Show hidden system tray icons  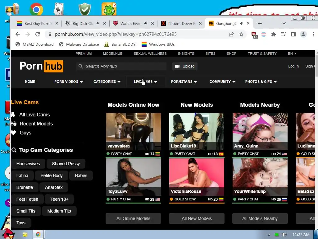click(269, 235)
